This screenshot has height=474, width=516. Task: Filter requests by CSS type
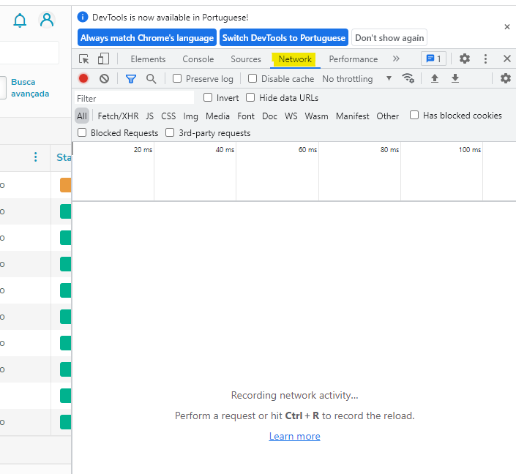[168, 116]
